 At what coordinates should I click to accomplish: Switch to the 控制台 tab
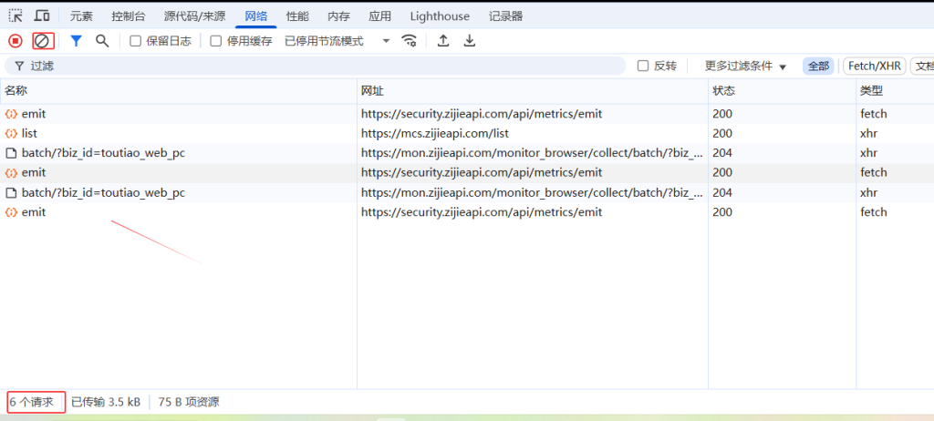tap(128, 16)
